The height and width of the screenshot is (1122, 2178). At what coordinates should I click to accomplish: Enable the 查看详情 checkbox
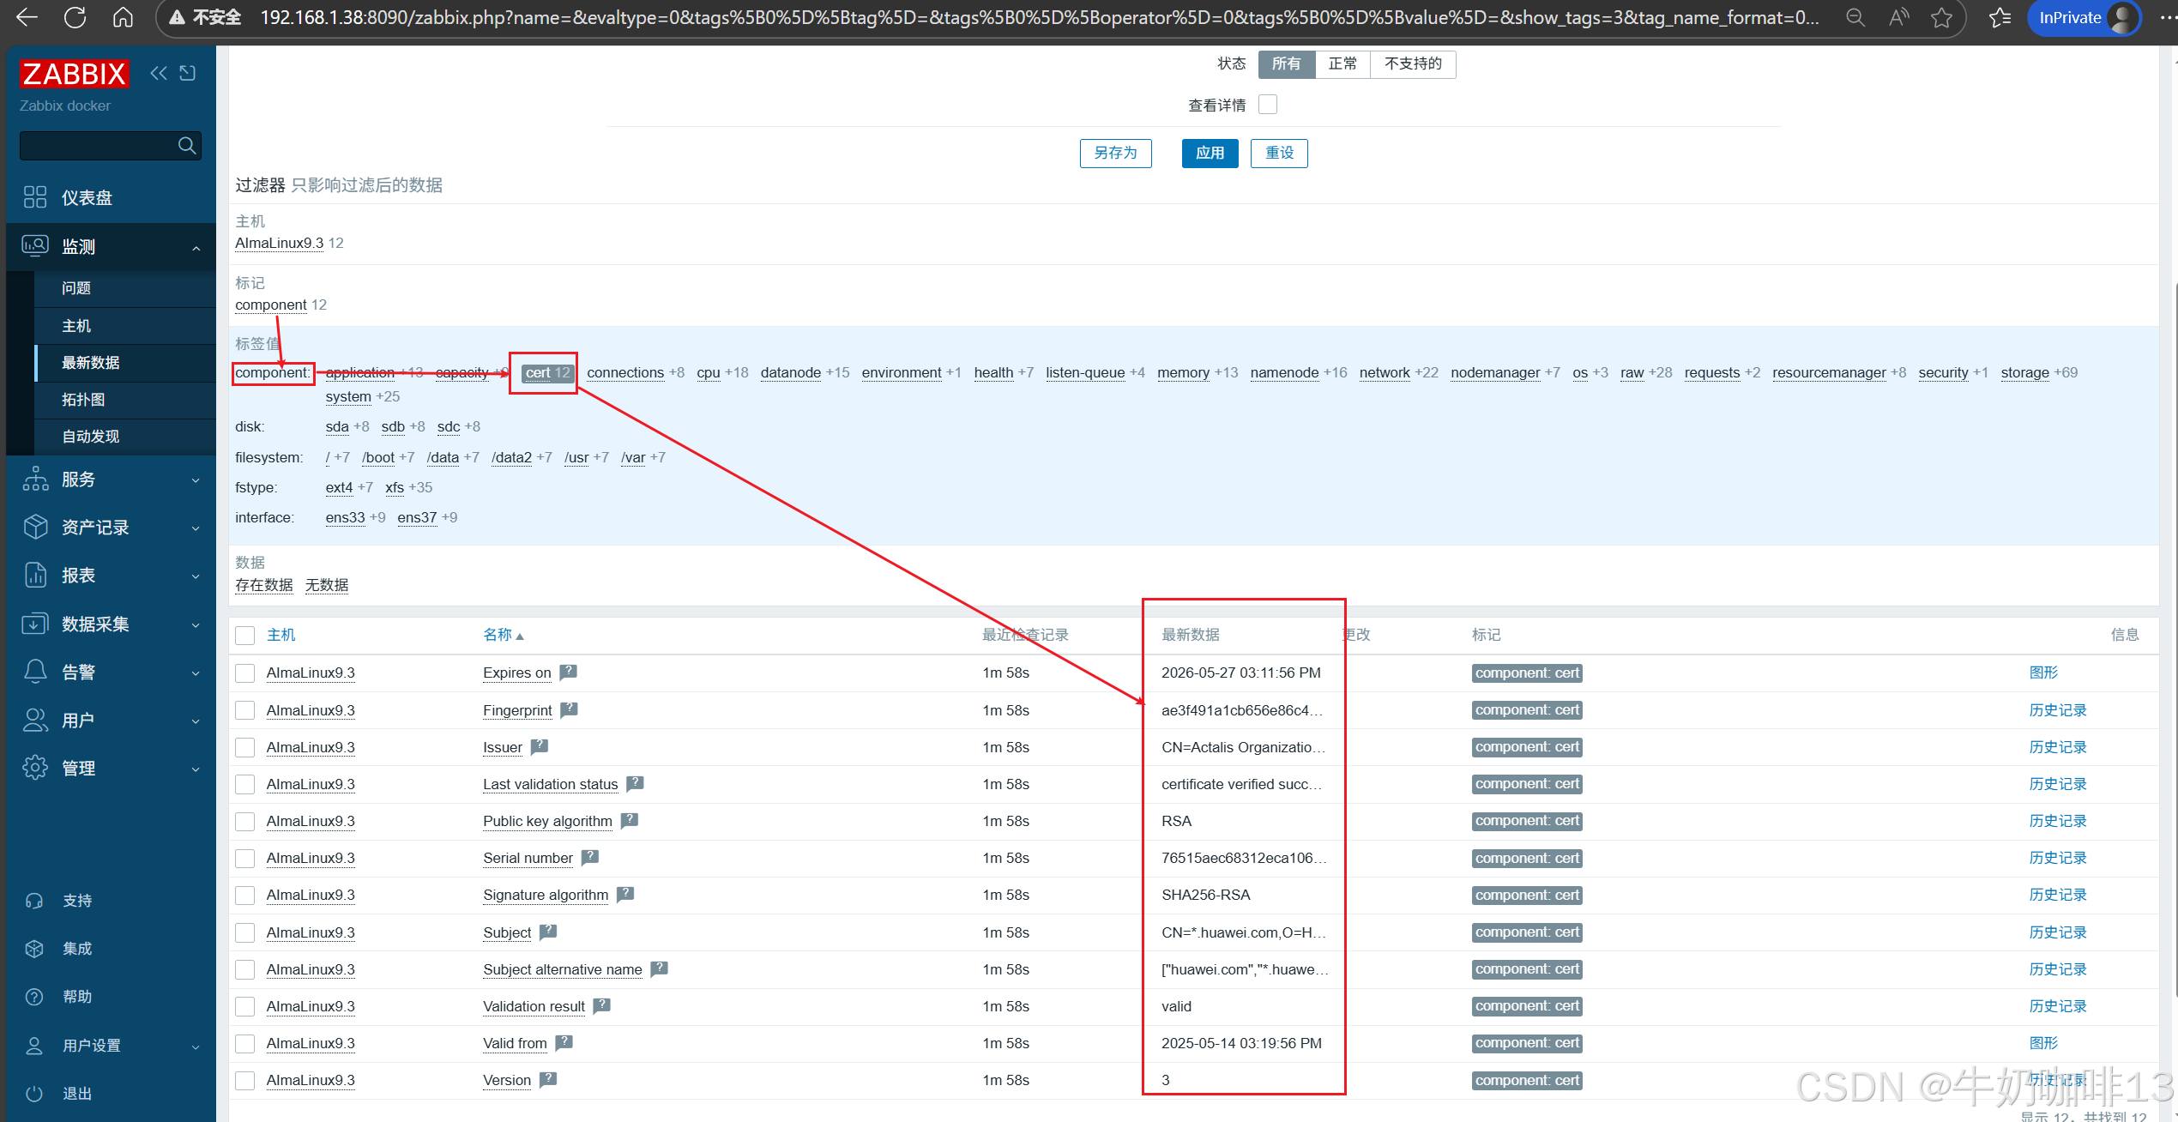click(x=1268, y=105)
